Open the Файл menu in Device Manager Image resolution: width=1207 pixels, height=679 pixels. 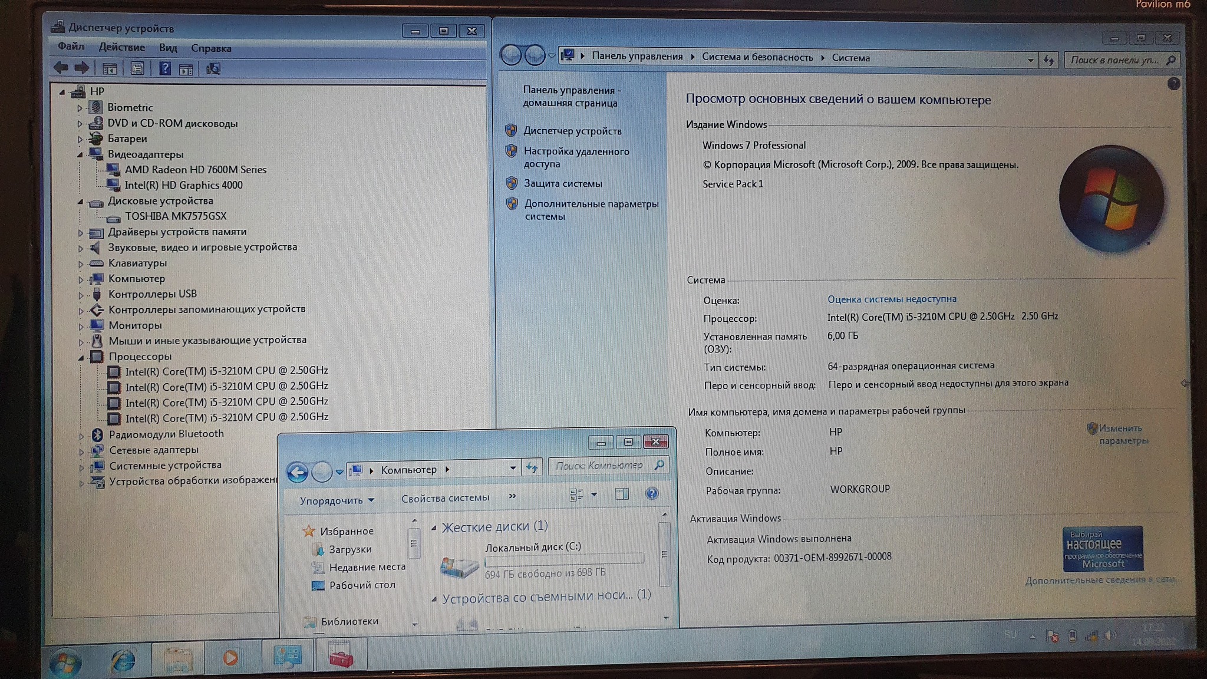(x=71, y=46)
